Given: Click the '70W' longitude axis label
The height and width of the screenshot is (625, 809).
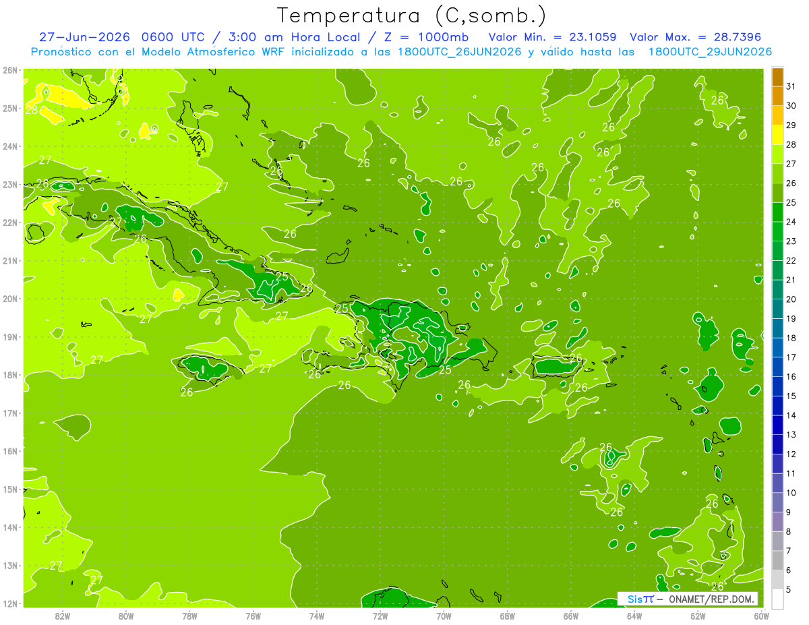Looking at the screenshot, I should point(444,616).
